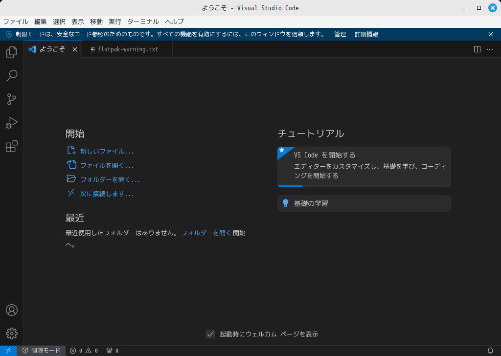The height and width of the screenshot is (356, 501).
Task: Click the star badge on VS Code walkthrough
Action: tap(282, 150)
